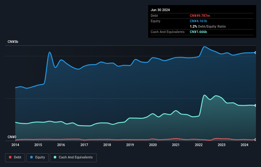Click the red Debt legend dot
This screenshot has width=261, height=167.
tap(10, 157)
